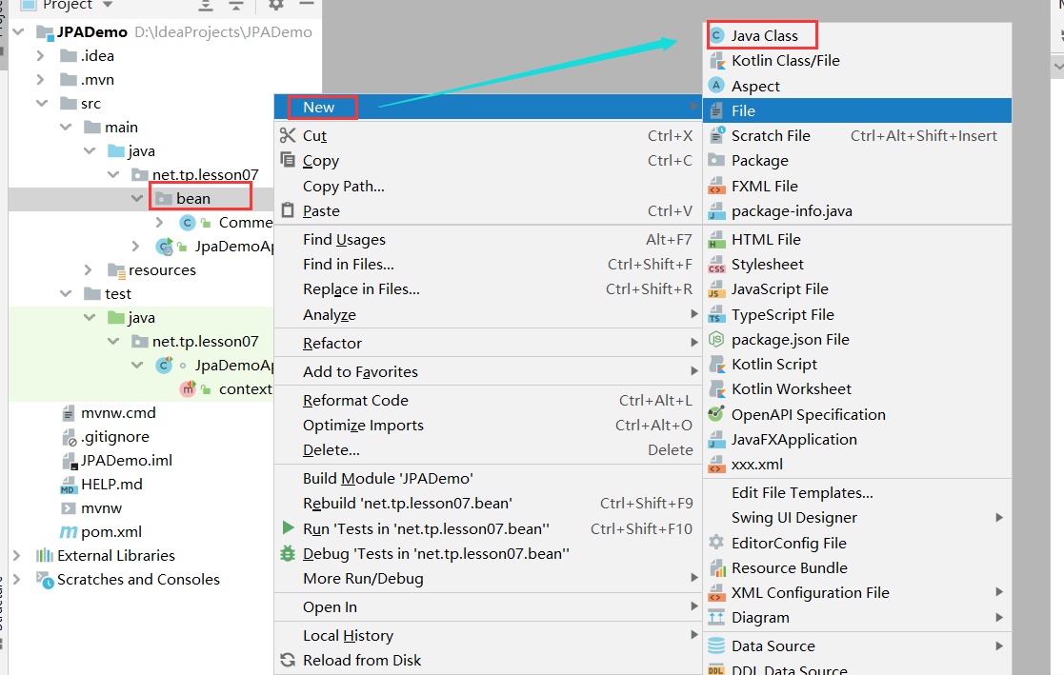Select Reformat Code entry
The height and width of the screenshot is (675, 1064).
[487, 400]
